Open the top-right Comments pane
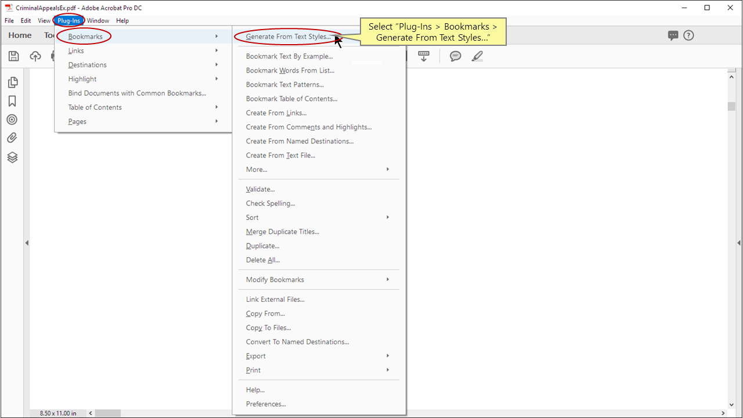 pyautogui.click(x=673, y=35)
